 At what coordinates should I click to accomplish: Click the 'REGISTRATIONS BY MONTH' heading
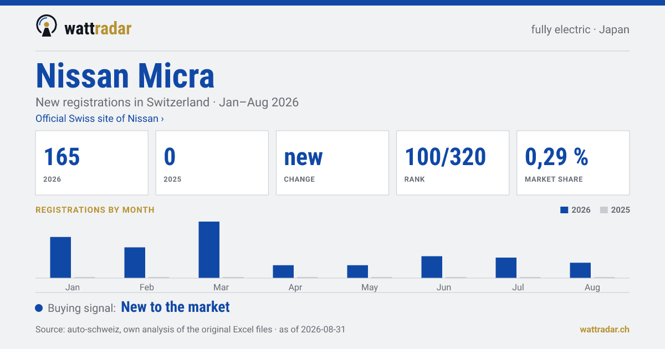pyautogui.click(x=95, y=210)
